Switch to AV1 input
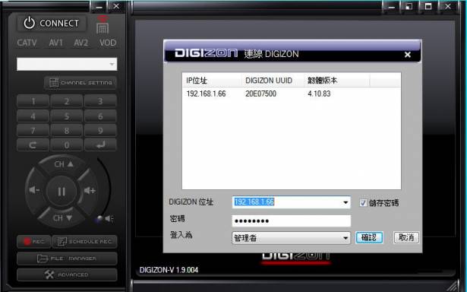This screenshot has width=467, height=292. 56,43
